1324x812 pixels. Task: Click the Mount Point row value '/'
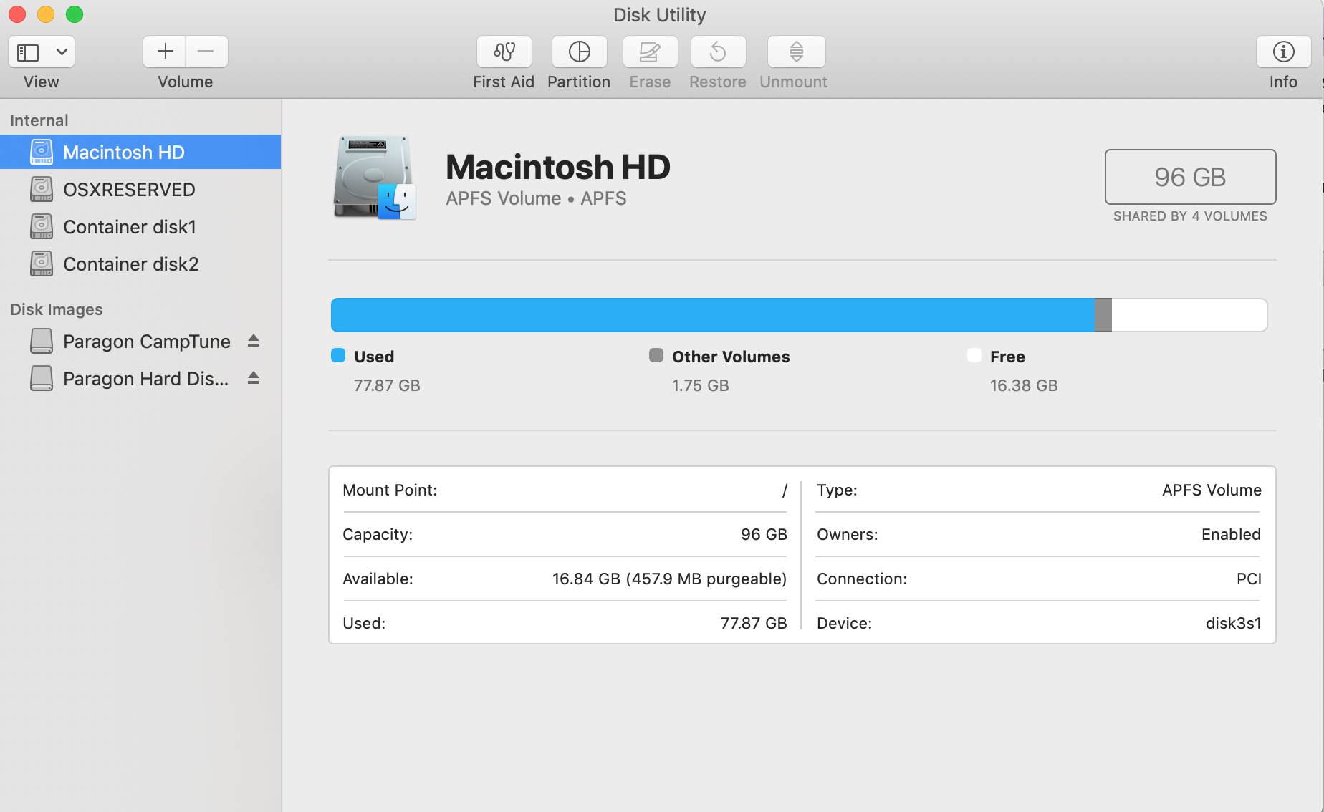pos(785,490)
